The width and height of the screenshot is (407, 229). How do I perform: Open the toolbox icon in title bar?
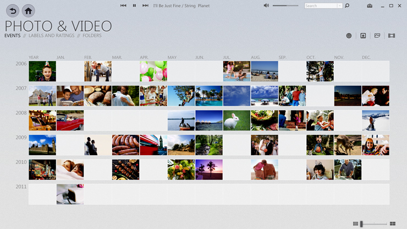click(x=370, y=6)
